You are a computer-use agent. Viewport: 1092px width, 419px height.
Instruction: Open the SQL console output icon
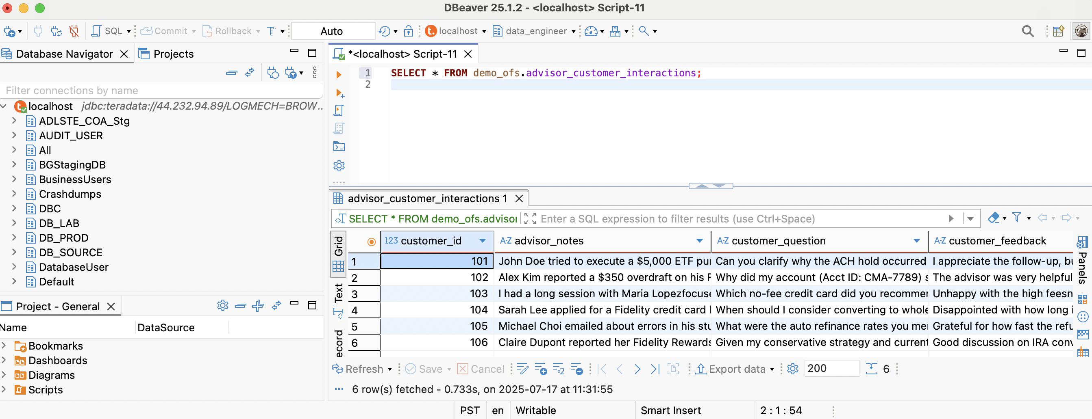339,147
